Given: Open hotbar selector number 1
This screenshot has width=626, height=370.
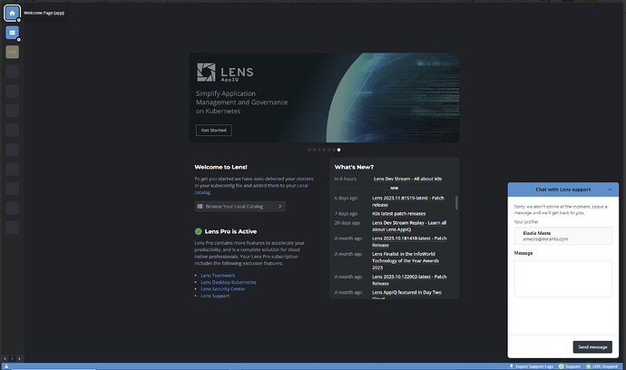Looking at the screenshot, I should tap(12, 359).
